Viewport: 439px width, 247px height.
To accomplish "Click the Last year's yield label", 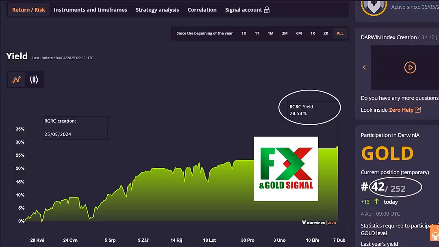I will (x=379, y=244).
